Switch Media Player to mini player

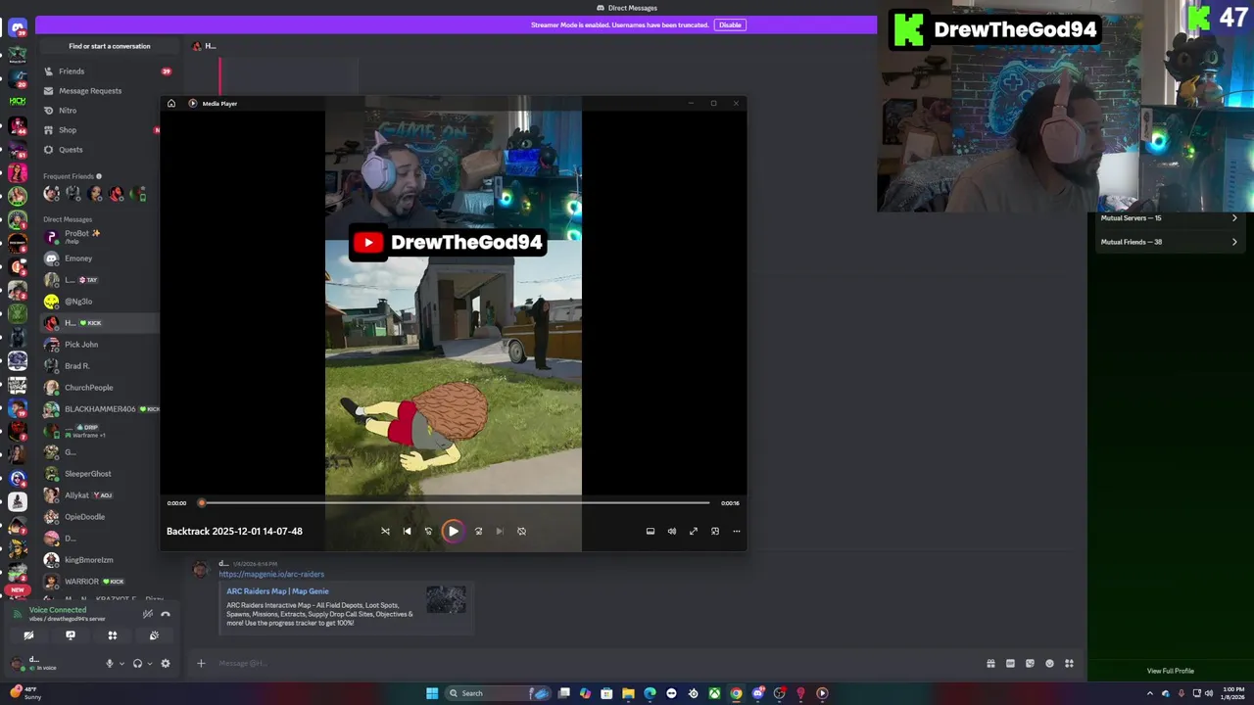(x=715, y=531)
